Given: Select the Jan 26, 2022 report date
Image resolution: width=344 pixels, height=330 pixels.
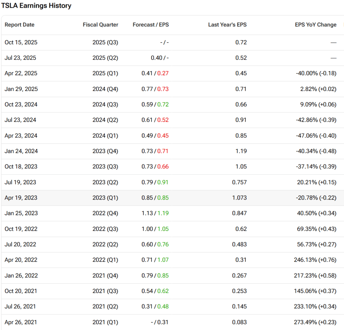Looking at the screenshot, I should 21,275.
